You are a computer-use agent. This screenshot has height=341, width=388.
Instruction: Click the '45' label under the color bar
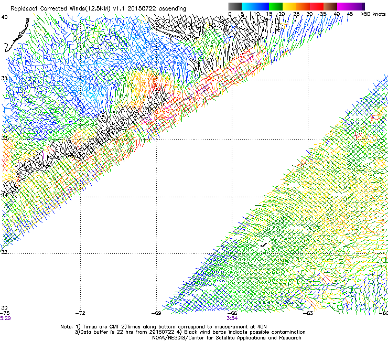click(350, 14)
